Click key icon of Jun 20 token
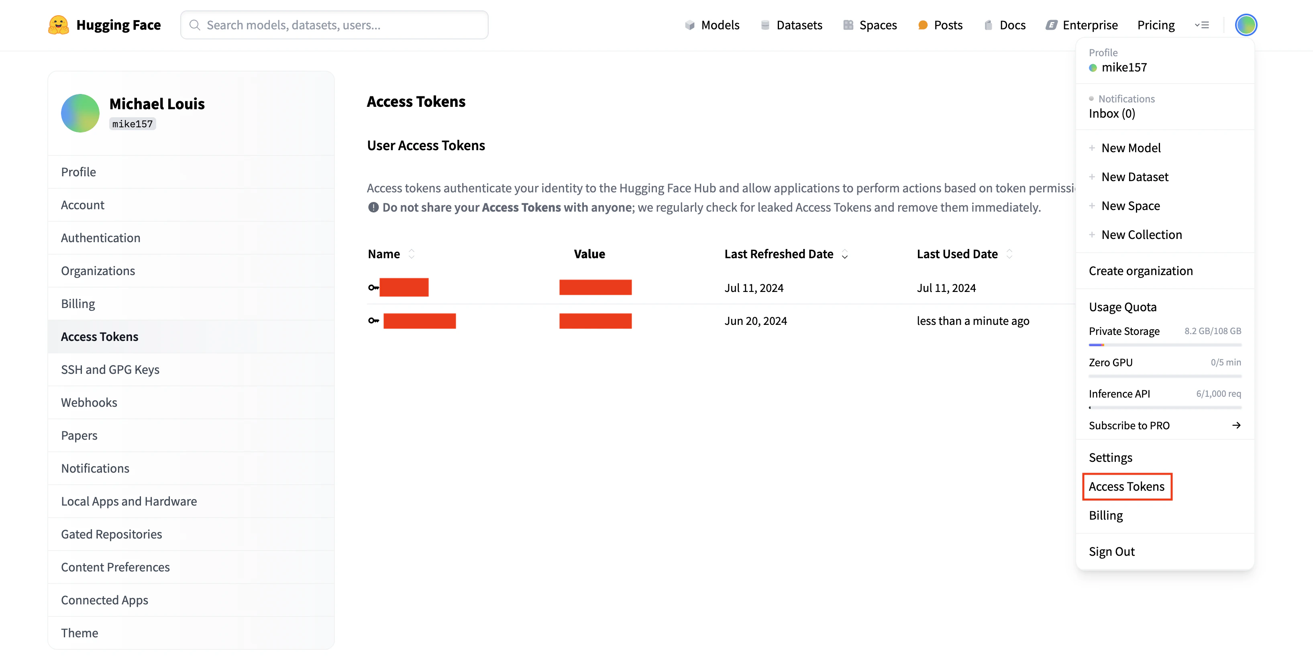Viewport: 1313px width, 661px height. tap(373, 320)
